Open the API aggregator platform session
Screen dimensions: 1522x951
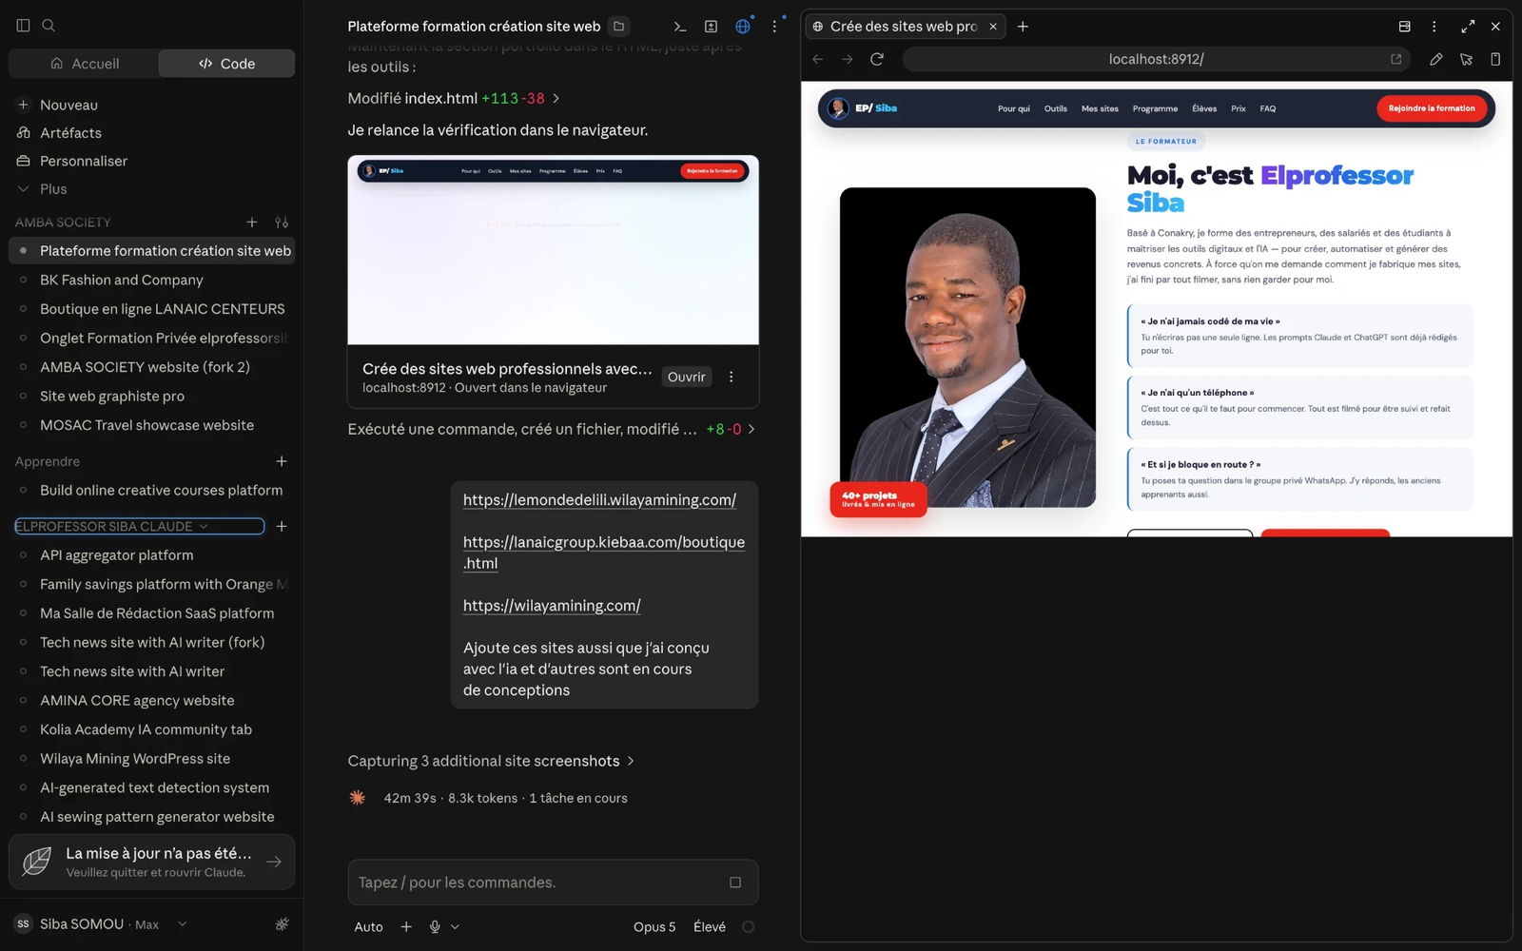tap(117, 555)
